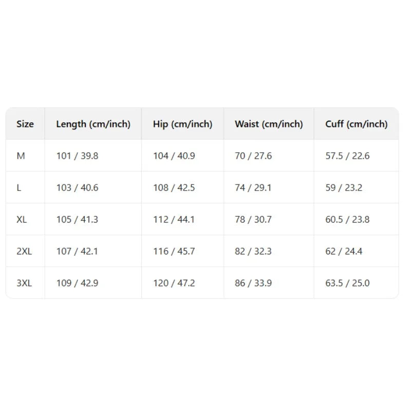The width and height of the screenshot is (411, 411).
Task: Click the waist cell 78 / 30.7
Action: click(253, 219)
